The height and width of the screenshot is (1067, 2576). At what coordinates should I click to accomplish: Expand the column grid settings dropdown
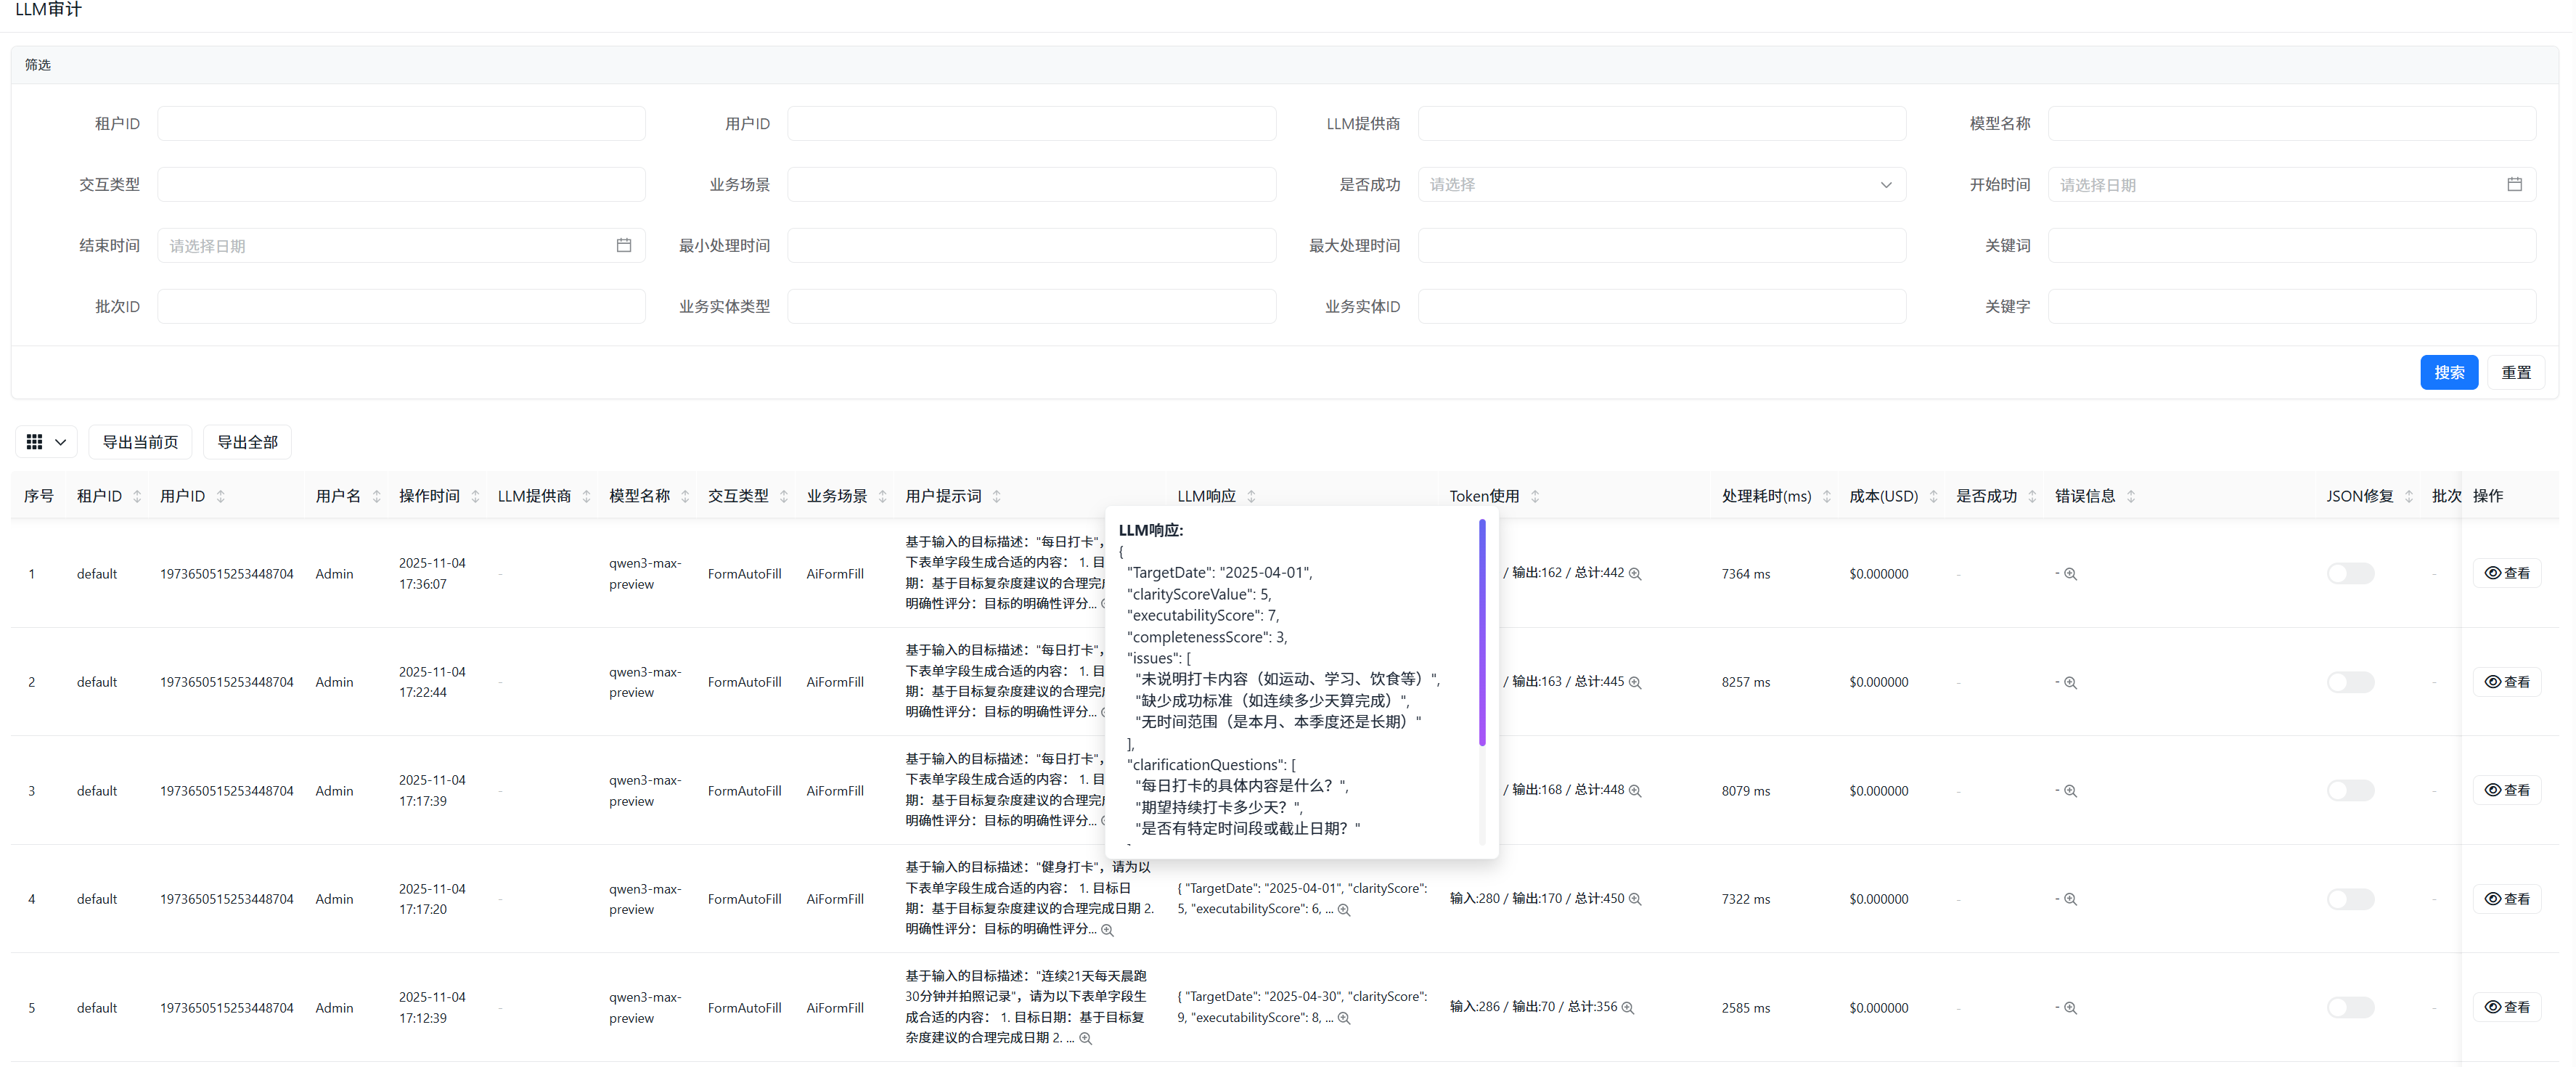point(46,442)
